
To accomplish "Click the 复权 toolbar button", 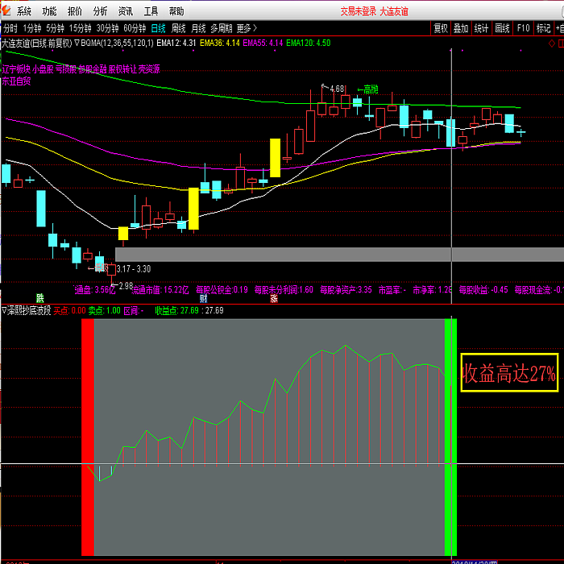I will [441, 28].
